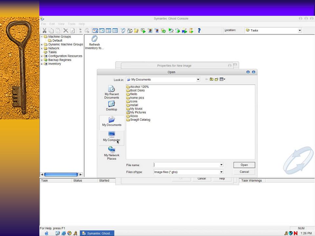Click the 1:26 PM taskbar clock
The image size is (315, 236).
pyautogui.click(x=306, y=233)
